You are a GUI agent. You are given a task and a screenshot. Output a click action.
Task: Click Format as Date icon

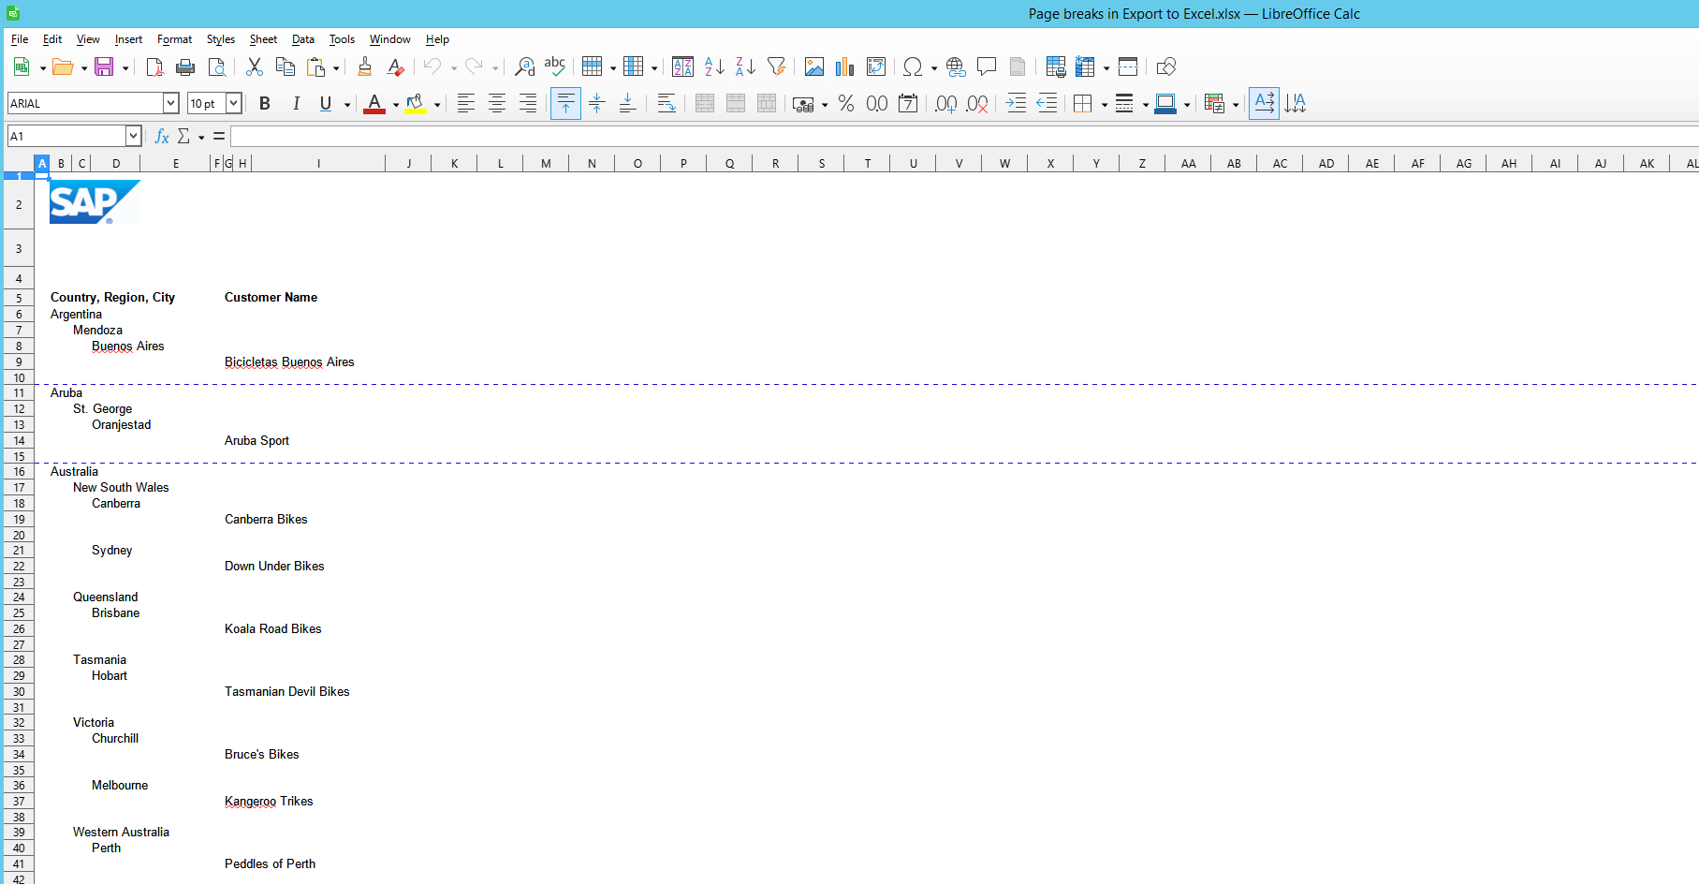tap(908, 103)
